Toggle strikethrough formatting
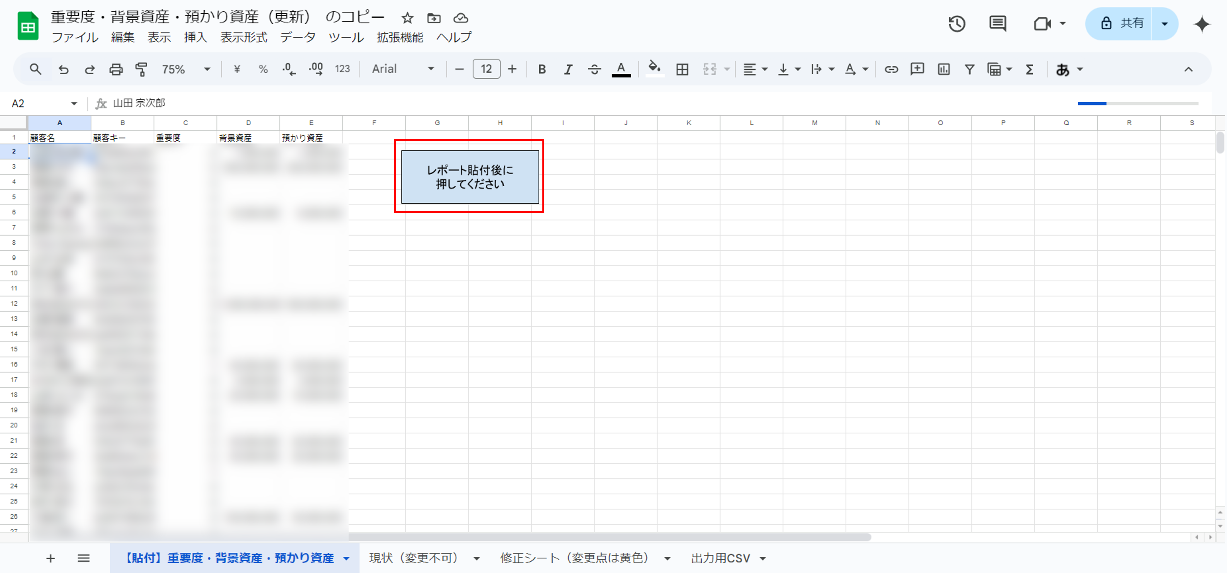 click(594, 69)
